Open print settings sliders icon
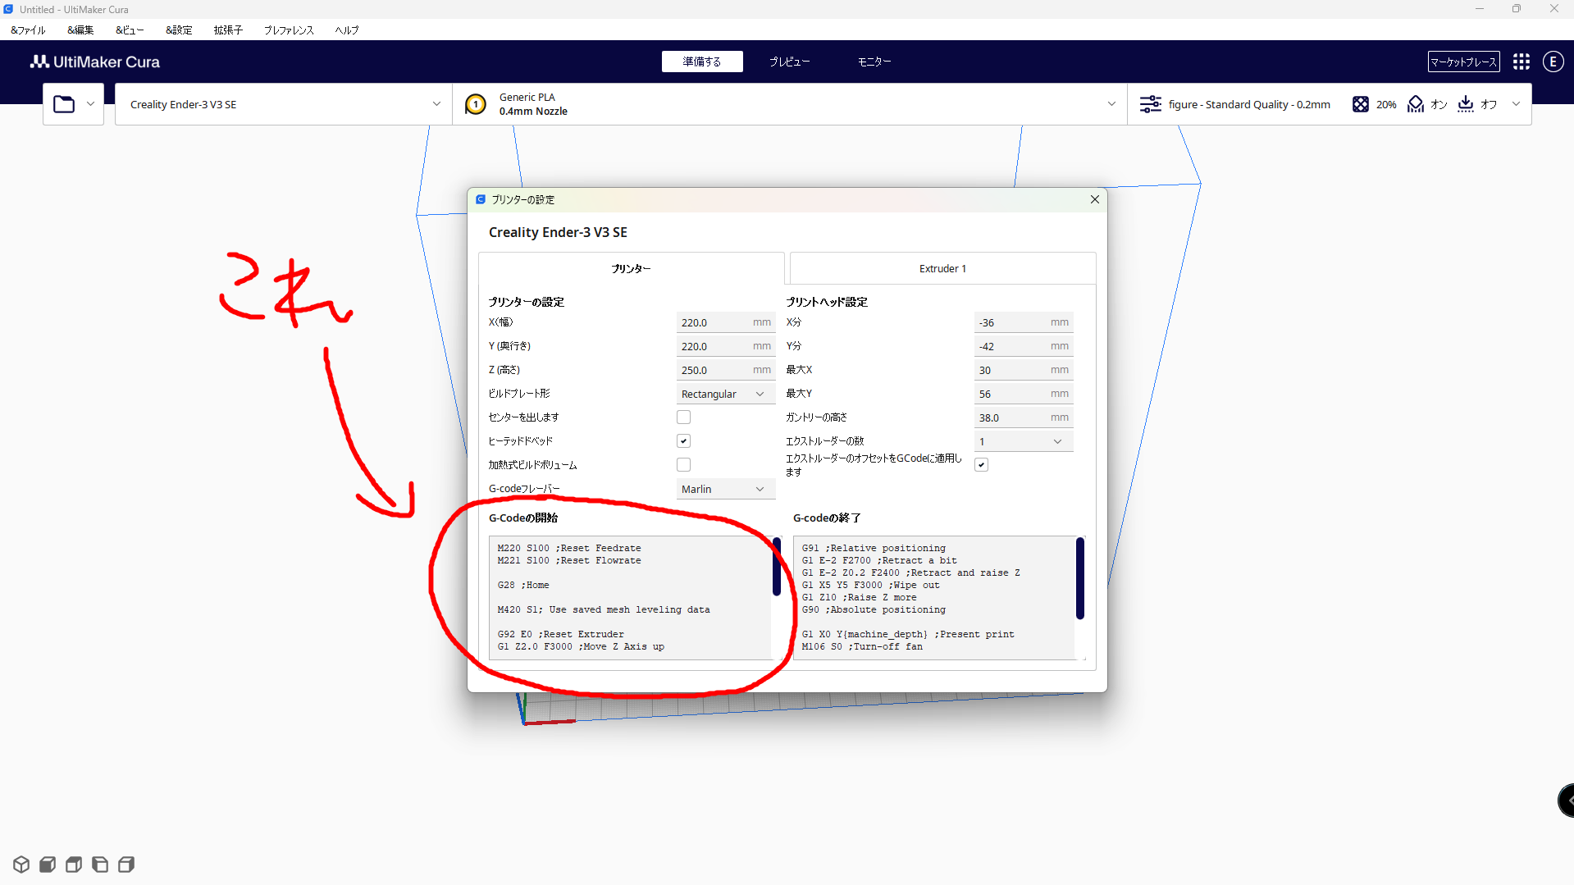 [x=1150, y=104]
